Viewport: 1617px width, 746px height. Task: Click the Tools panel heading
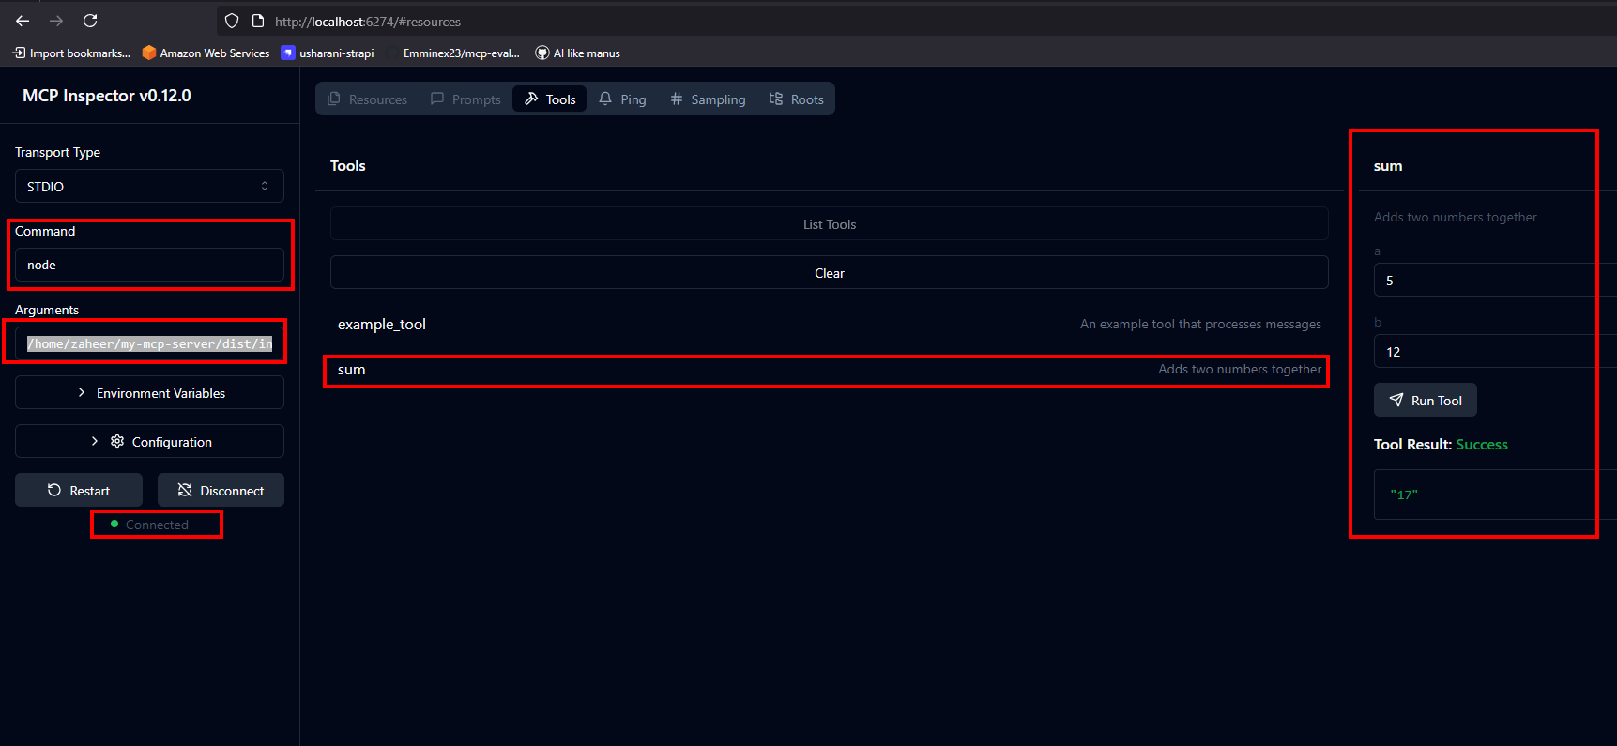(348, 165)
